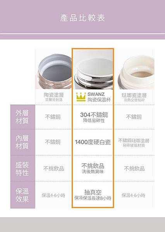This screenshot has width=165, height=232.
Task: Click the 抽真空 cell in SWANZ column
Action: pos(93,195)
